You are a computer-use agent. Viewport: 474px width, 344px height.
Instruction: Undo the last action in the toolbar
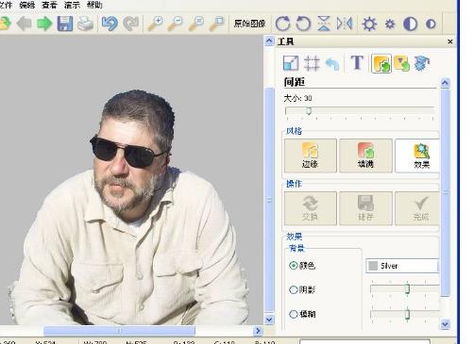tap(110, 24)
